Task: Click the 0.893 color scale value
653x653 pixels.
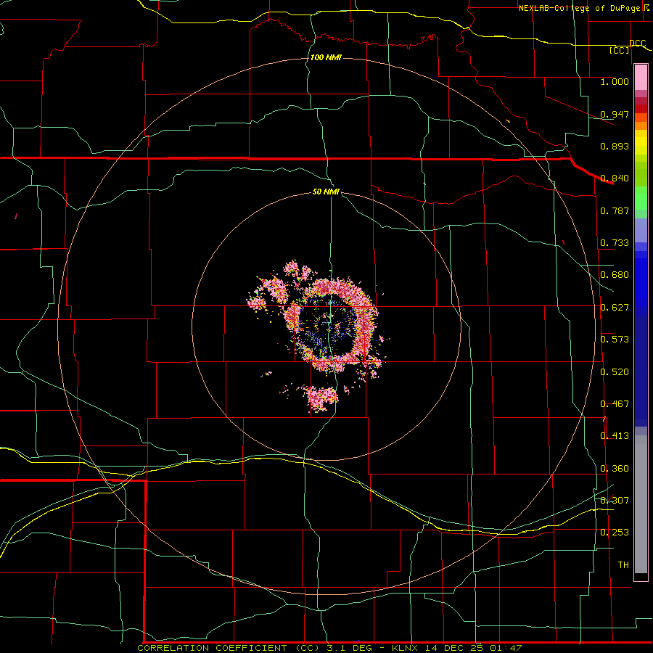Action: pyautogui.click(x=615, y=146)
